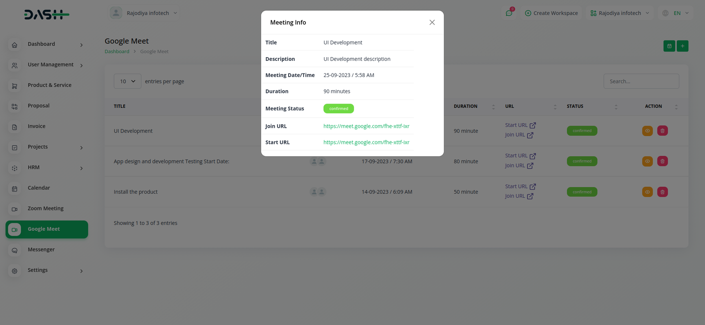The image size is (705, 325).
Task: View Install the product meeting eye icon
Action: [x=647, y=192]
